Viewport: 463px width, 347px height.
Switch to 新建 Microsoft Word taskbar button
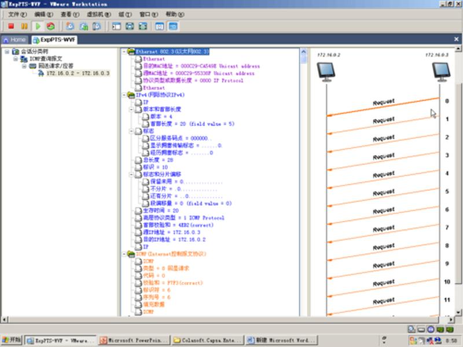tap(282, 340)
